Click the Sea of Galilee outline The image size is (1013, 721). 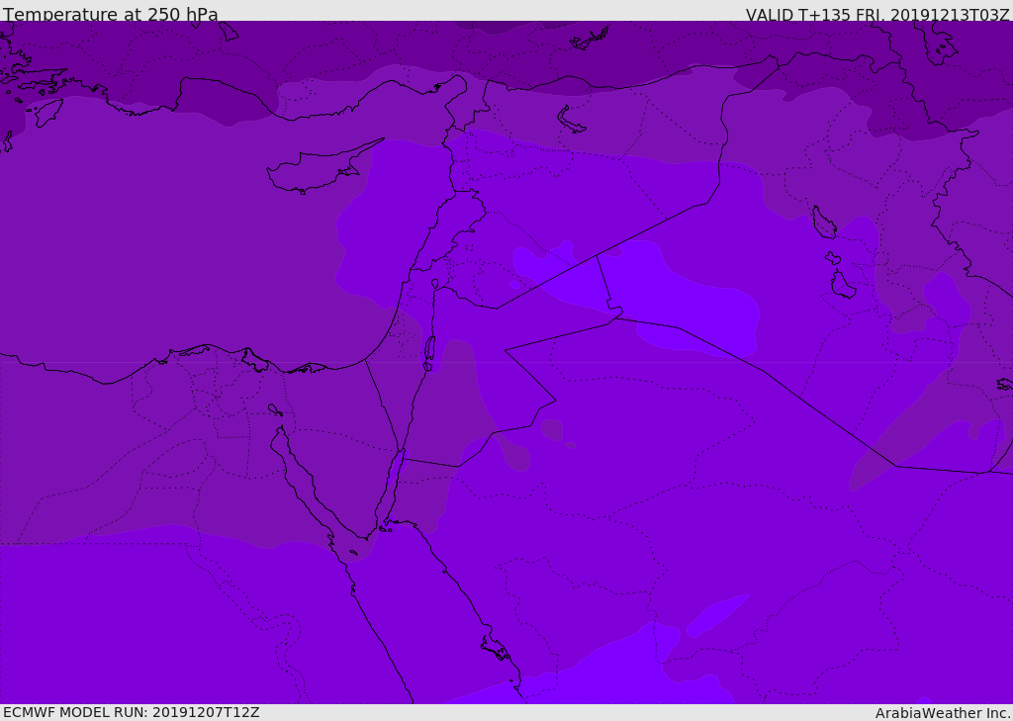(x=435, y=284)
